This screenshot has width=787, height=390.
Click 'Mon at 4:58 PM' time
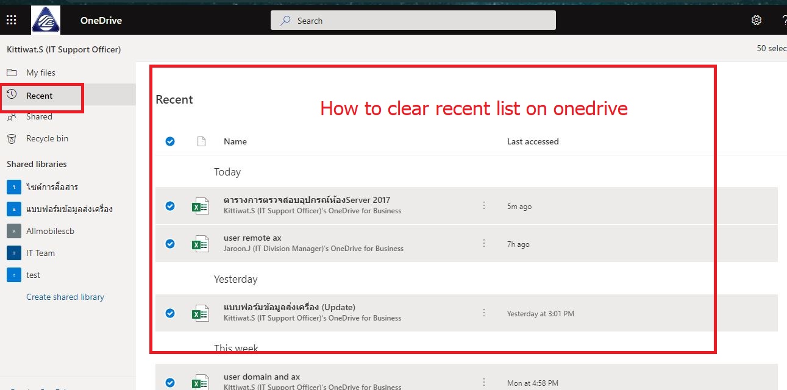point(533,383)
